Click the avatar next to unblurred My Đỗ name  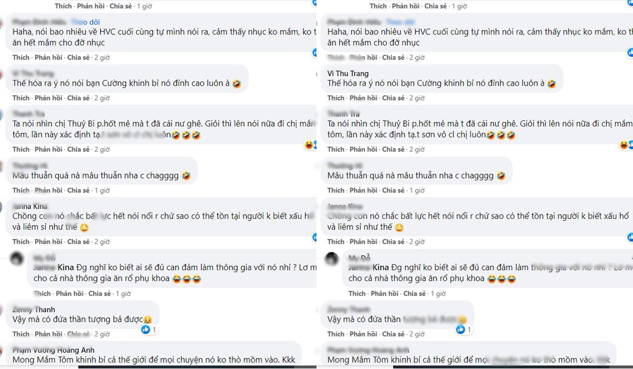pyautogui.click(x=332, y=259)
